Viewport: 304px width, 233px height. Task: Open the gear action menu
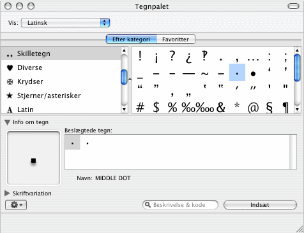(16, 205)
